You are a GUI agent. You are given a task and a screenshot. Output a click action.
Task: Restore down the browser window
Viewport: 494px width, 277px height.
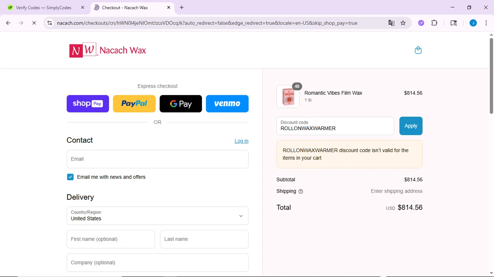click(x=469, y=7)
